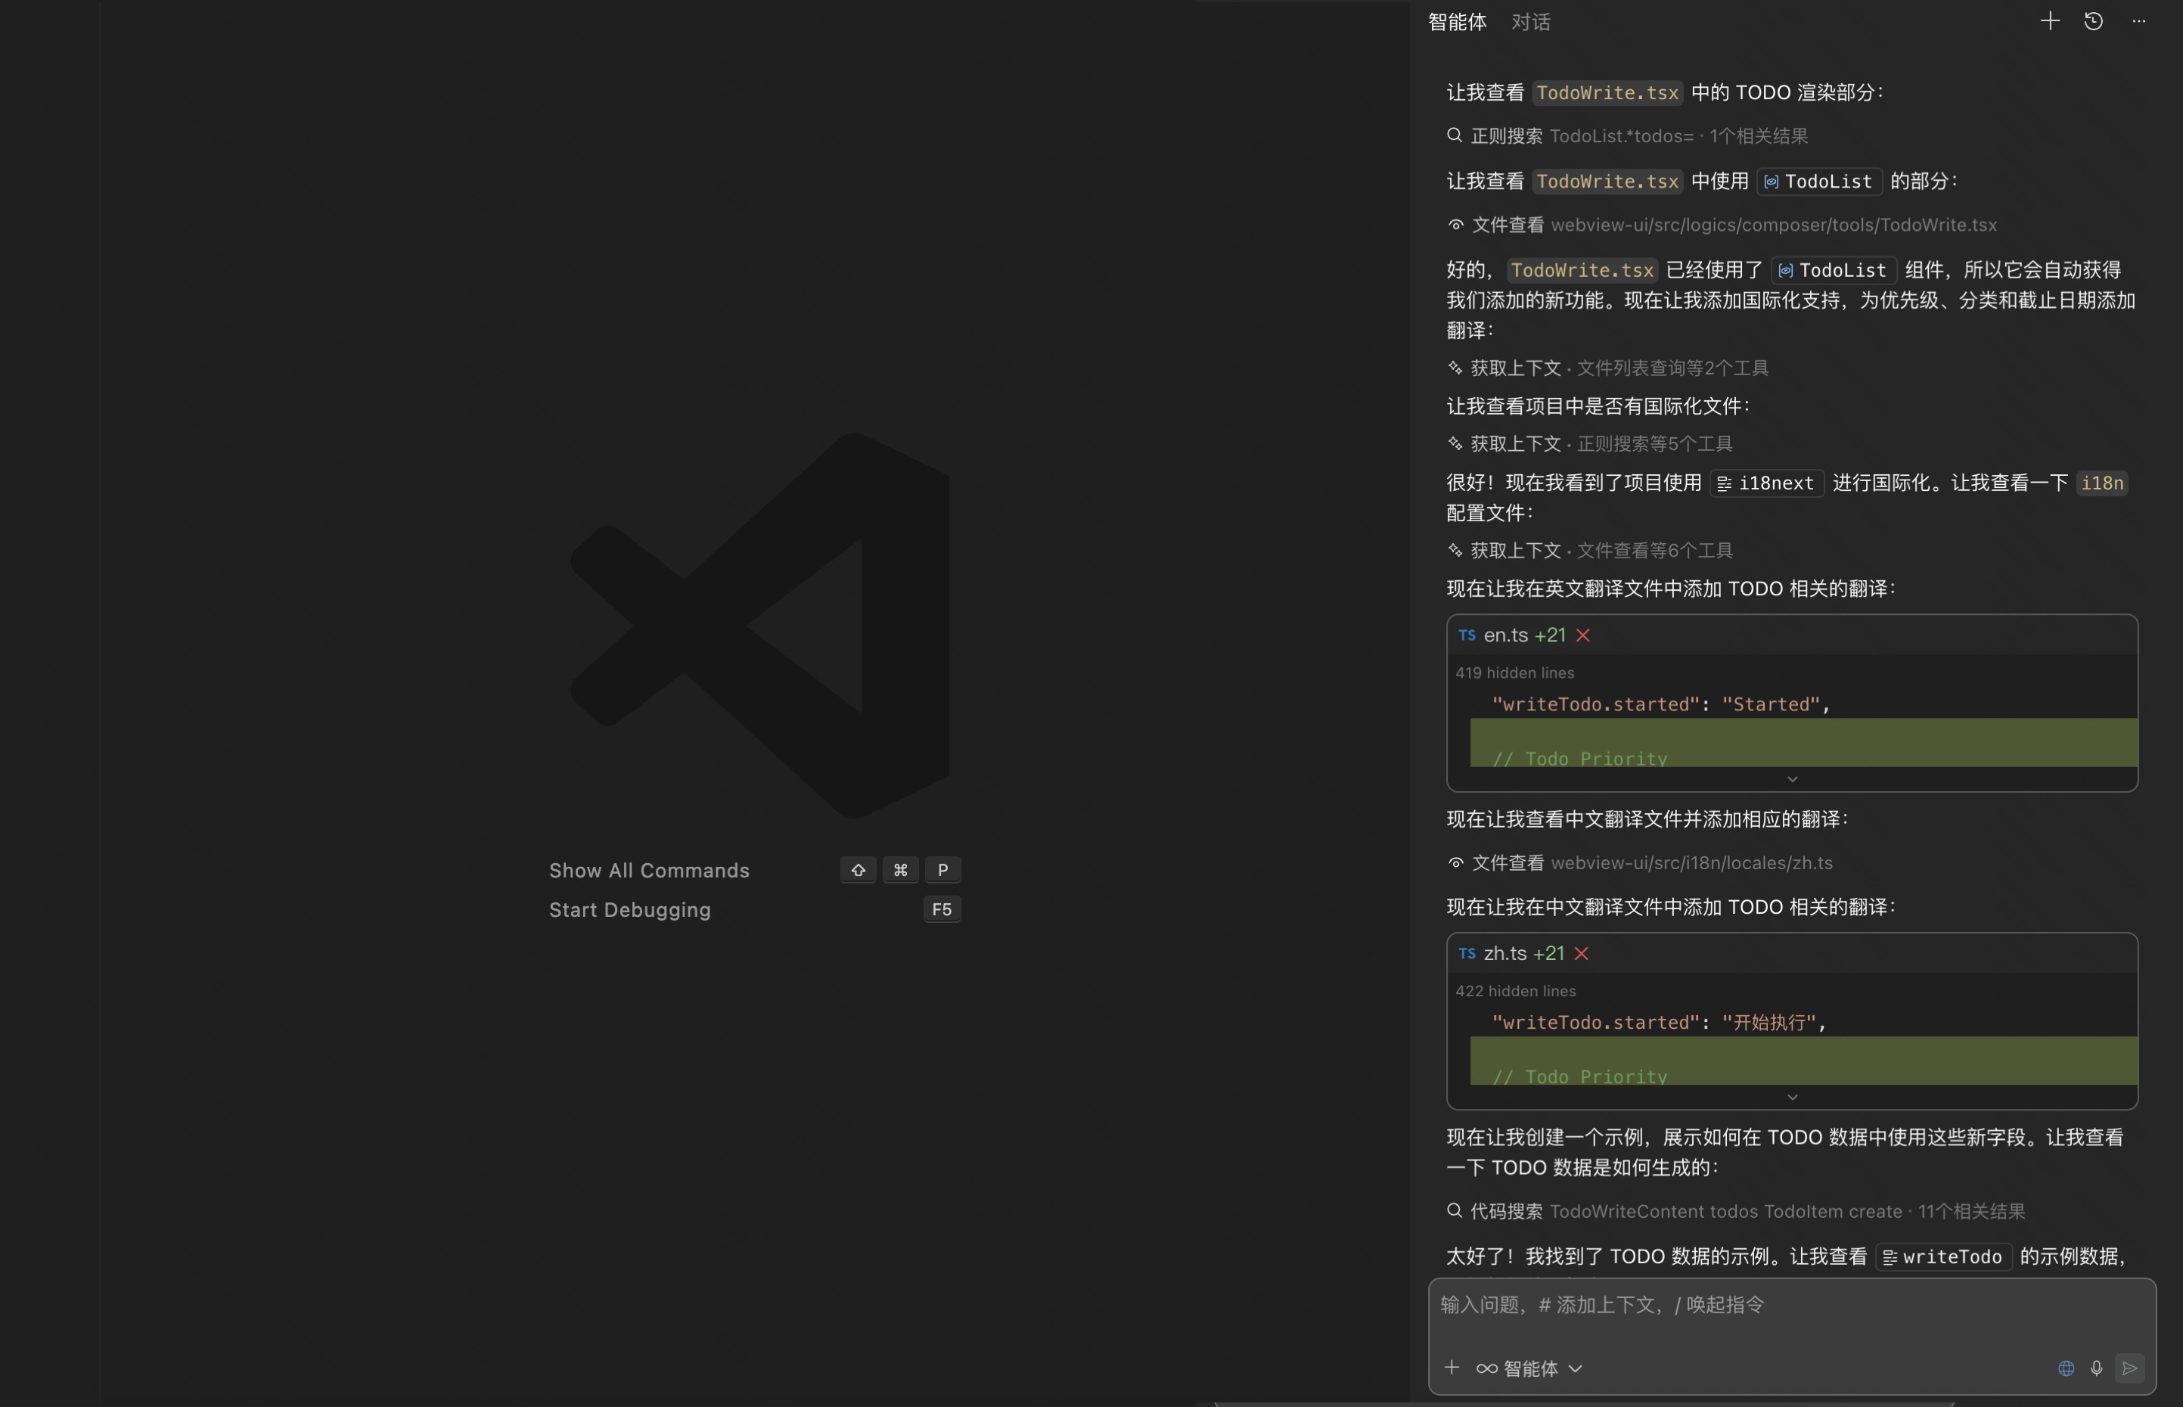Open more options ellipsis menu

2138,21
